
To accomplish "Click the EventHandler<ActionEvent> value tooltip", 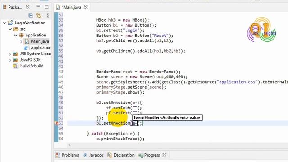I will pyautogui.click(x=167, y=117).
